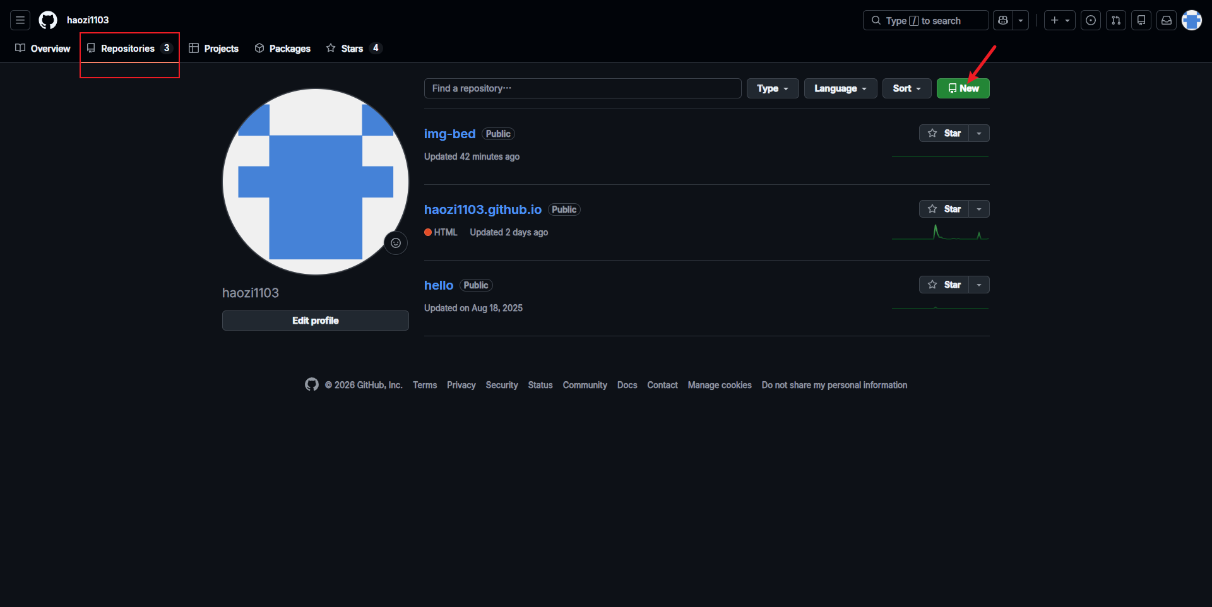Screen dimensions: 1212x607
Task: Open the Copilot chat icon
Action: [1003, 20]
